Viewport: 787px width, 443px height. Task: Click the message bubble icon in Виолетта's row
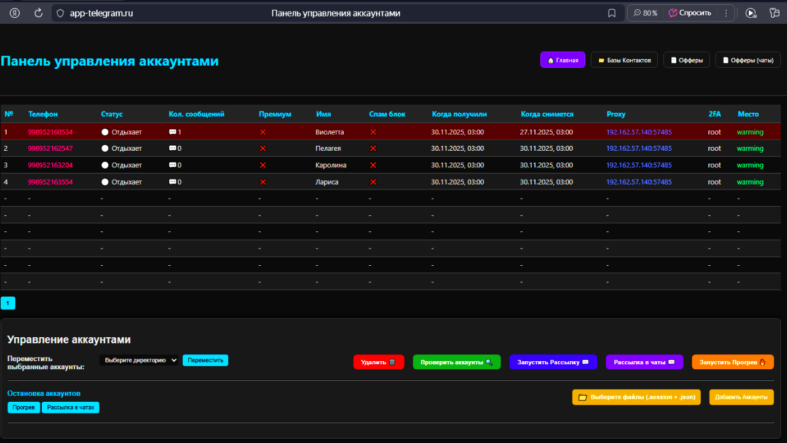tap(172, 132)
